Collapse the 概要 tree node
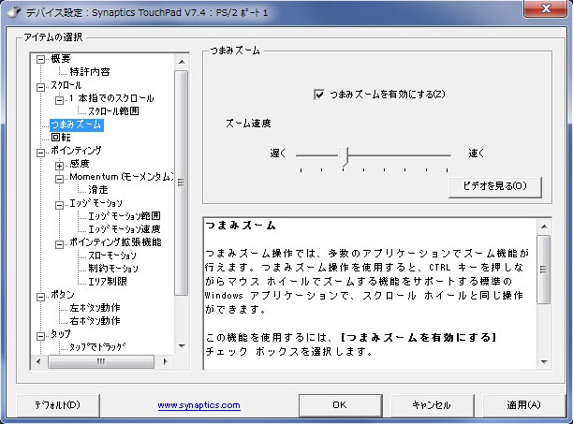 click(x=41, y=59)
